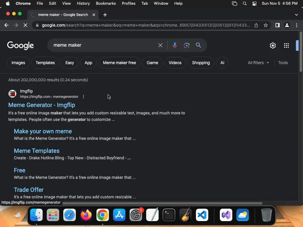303x227 pixels.
Task: Open the Tools option
Action: (x=283, y=63)
